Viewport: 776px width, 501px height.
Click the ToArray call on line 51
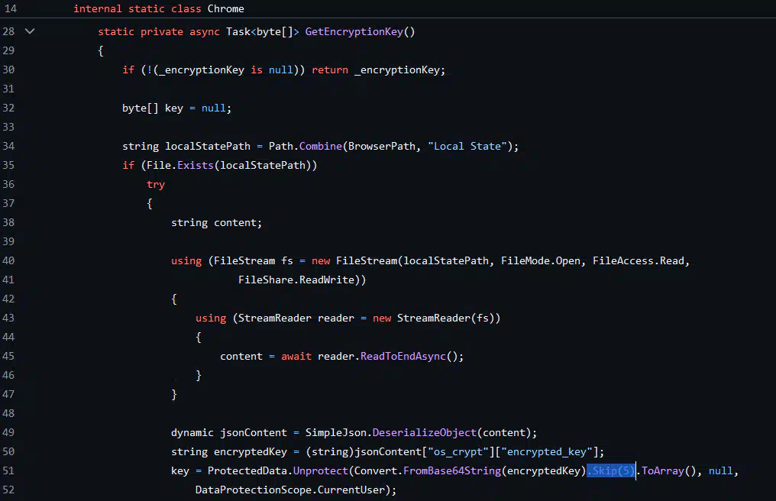point(663,470)
